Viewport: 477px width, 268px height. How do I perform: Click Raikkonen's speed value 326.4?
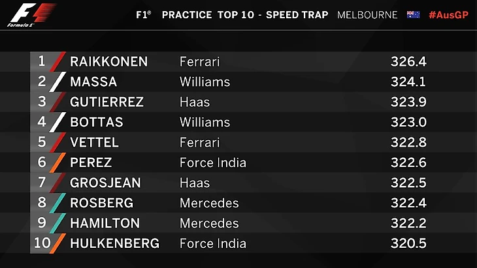(408, 62)
